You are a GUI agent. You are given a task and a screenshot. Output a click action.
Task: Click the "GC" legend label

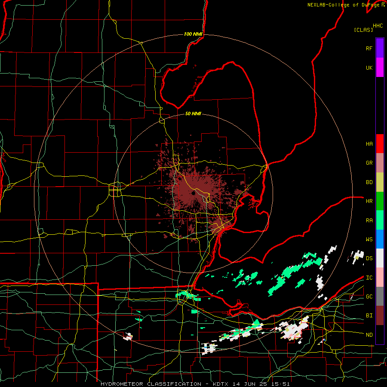369,297
